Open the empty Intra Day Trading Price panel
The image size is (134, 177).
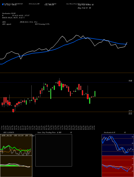[x=54, y=150]
